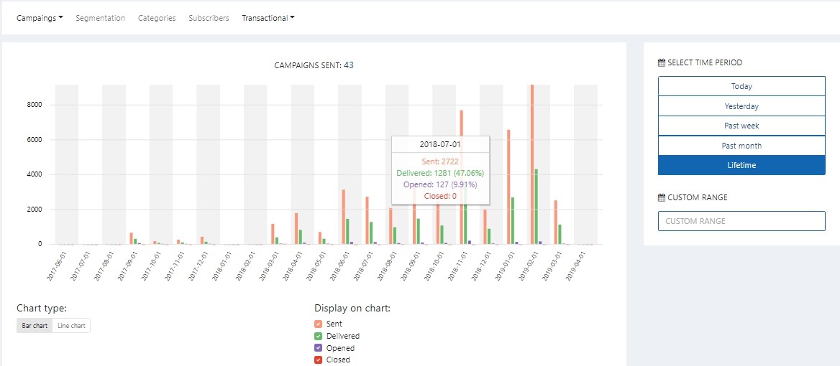Switch to Line chart view
Viewport: 840px width, 366px height.
tap(71, 325)
